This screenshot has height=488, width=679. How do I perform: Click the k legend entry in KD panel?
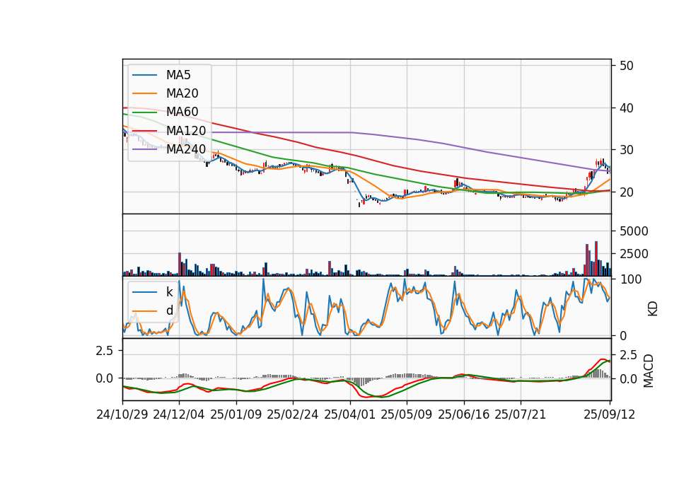(169, 292)
